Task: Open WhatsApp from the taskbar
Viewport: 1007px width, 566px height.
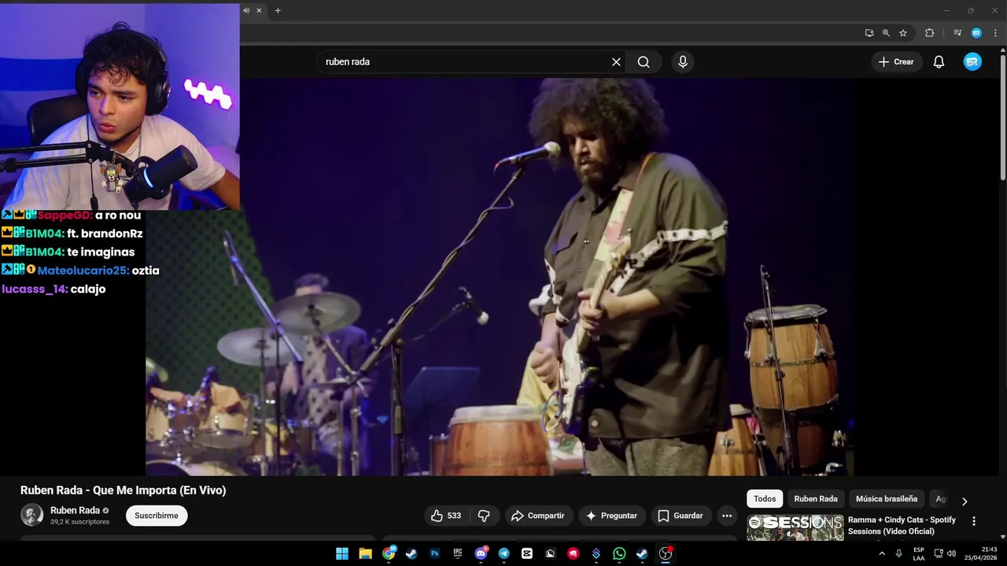Action: pyautogui.click(x=619, y=553)
